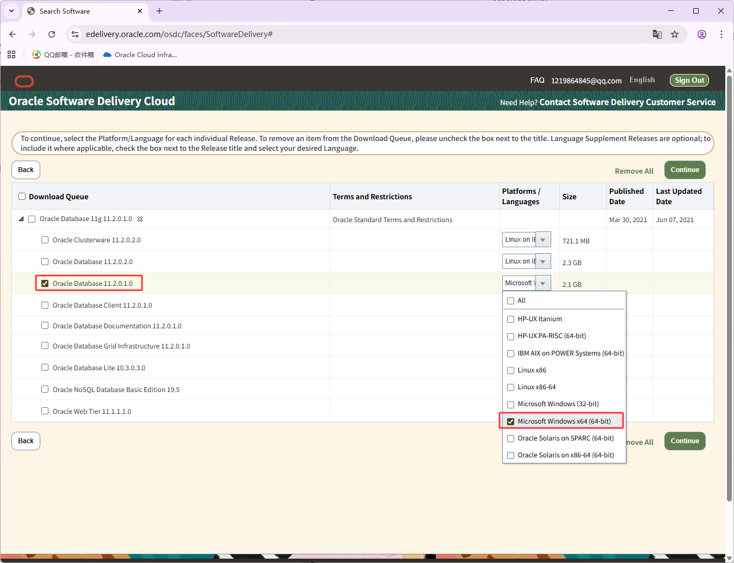Check Oracle Clusterware 11.2.0.2.0
734x563 pixels.
tap(45, 240)
